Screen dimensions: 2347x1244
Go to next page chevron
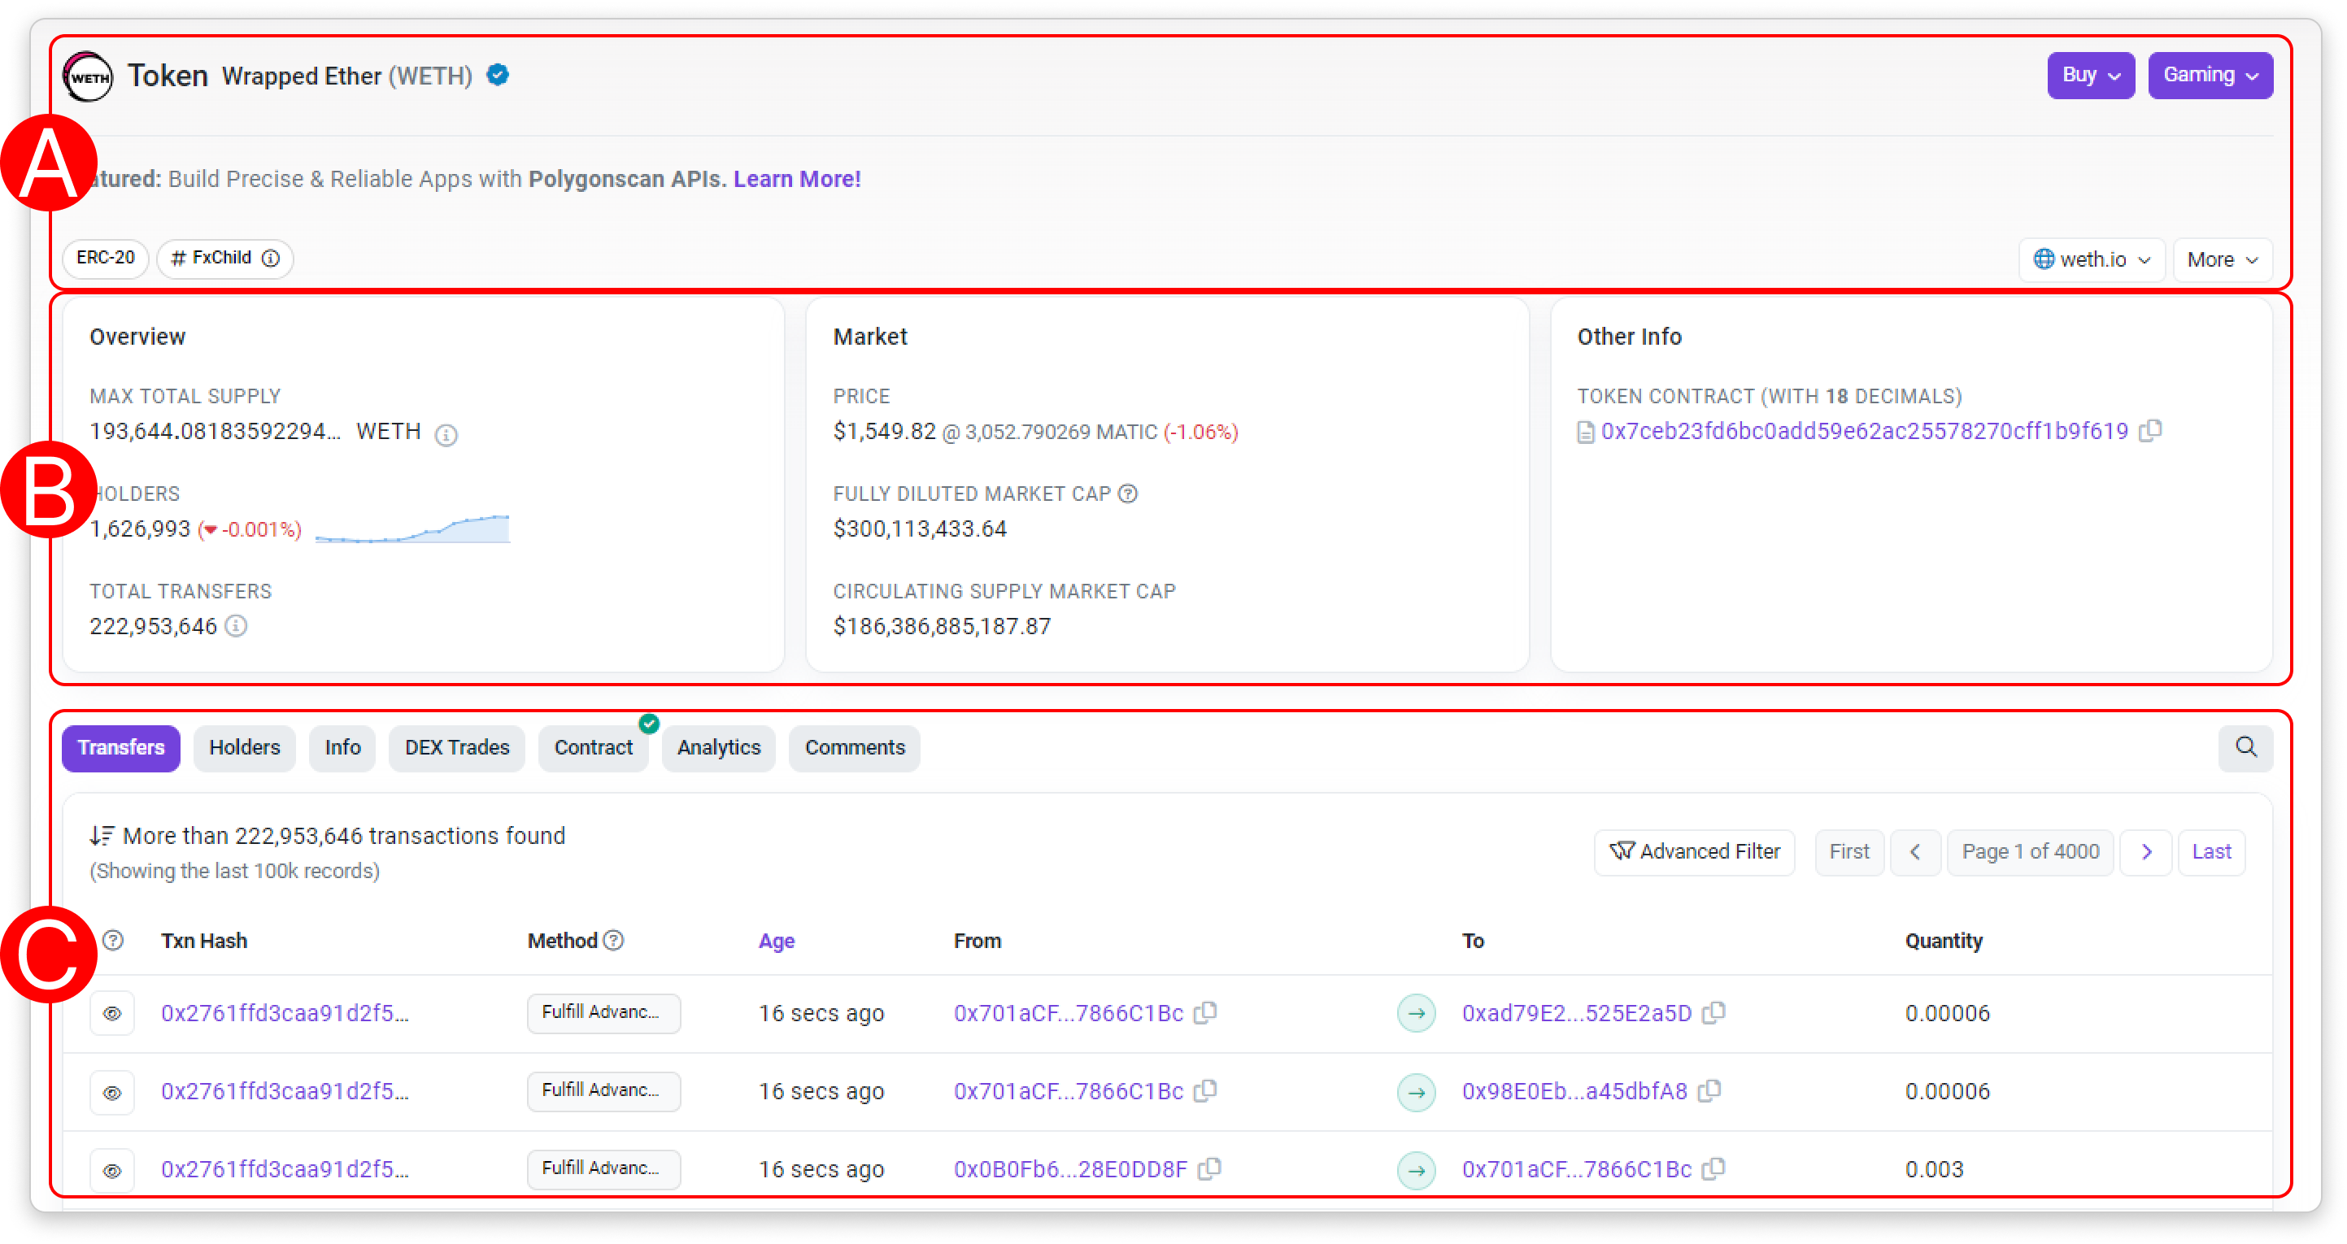[2145, 851]
